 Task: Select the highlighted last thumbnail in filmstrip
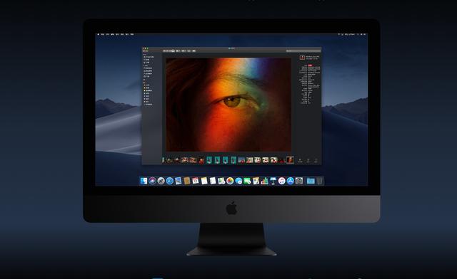(290, 159)
